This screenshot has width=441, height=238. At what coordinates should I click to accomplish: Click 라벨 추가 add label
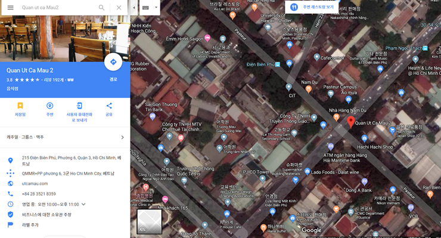pyautogui.click(x=30, y=225)
